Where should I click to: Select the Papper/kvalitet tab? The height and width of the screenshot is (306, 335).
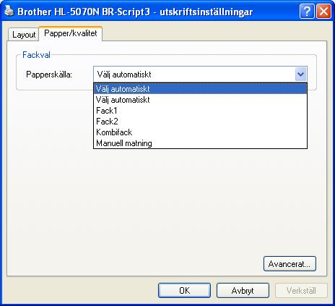(x=71, y=33)
